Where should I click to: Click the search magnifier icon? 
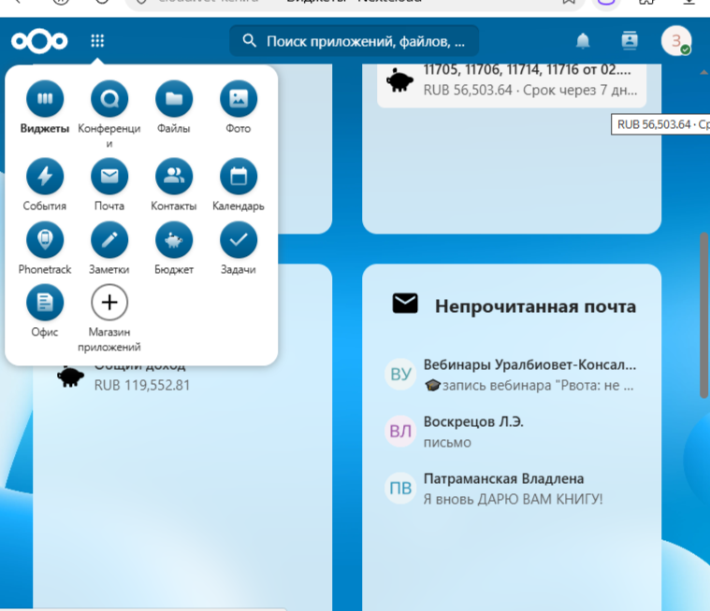pos(249,41)
